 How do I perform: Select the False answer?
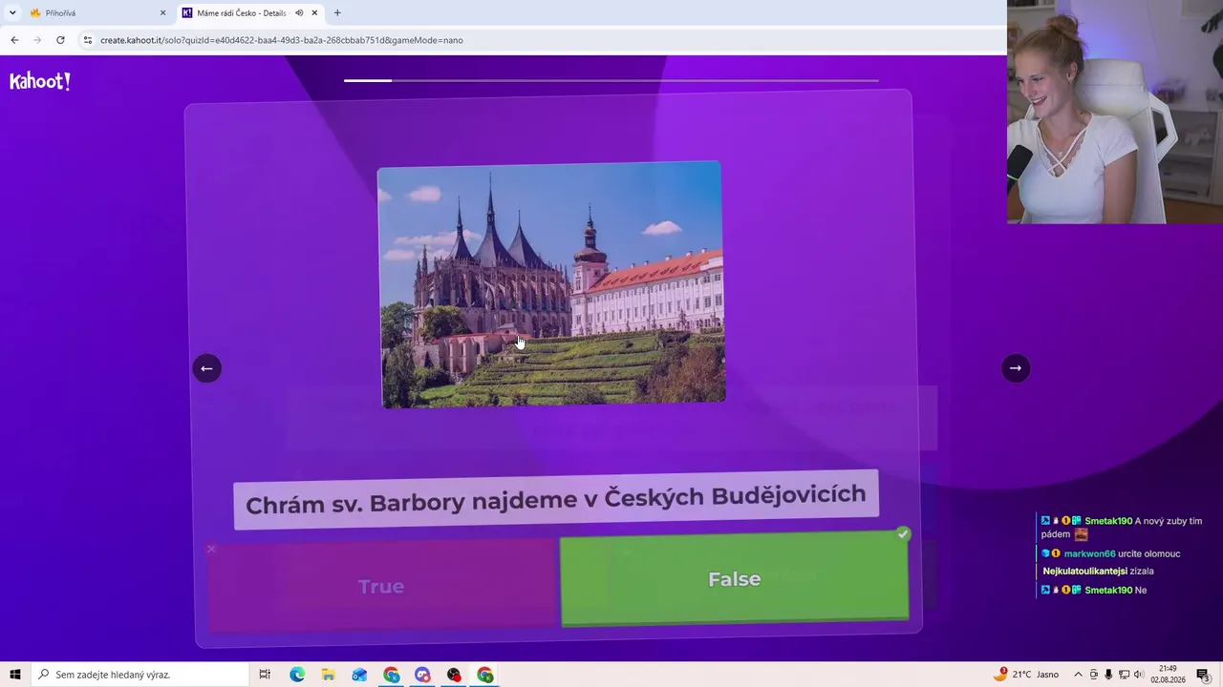click(x=734, y=579)
